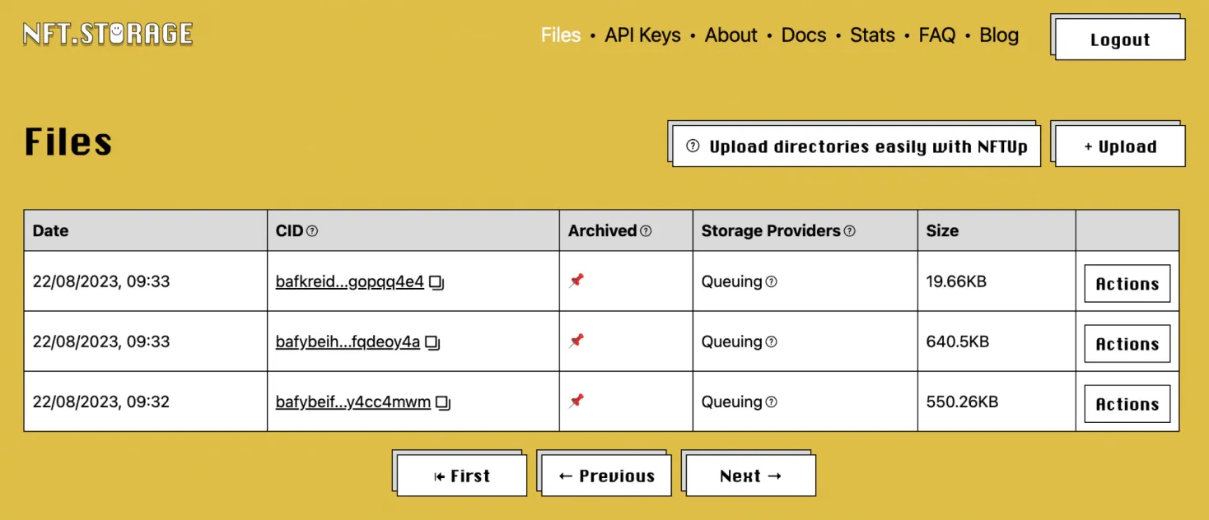Copy the bafybeif...y4cc4mwm CID via copy icon
This screenshot has height=520, width=1209.
pos(443,403)
